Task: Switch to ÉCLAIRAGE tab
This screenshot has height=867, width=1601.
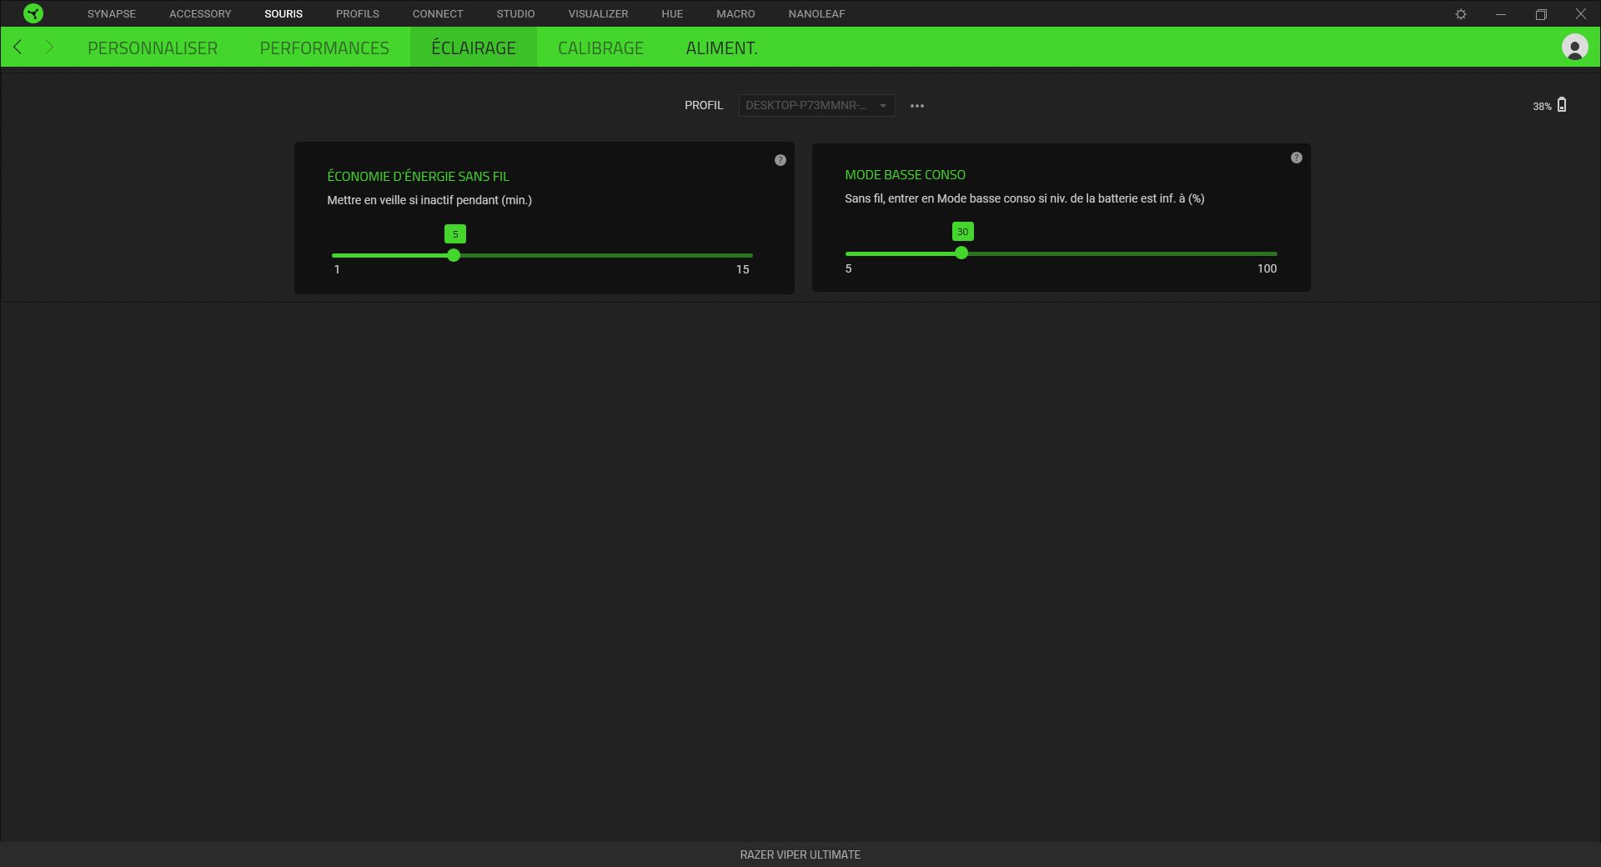Action: click(474, 48)
